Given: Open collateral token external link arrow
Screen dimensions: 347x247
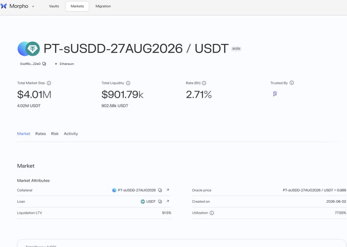Looking at the screenshot, I should pos(168,190).
